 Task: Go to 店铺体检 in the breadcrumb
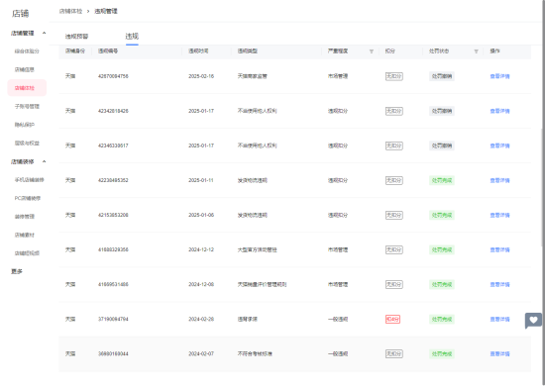[x=70, y=11]
